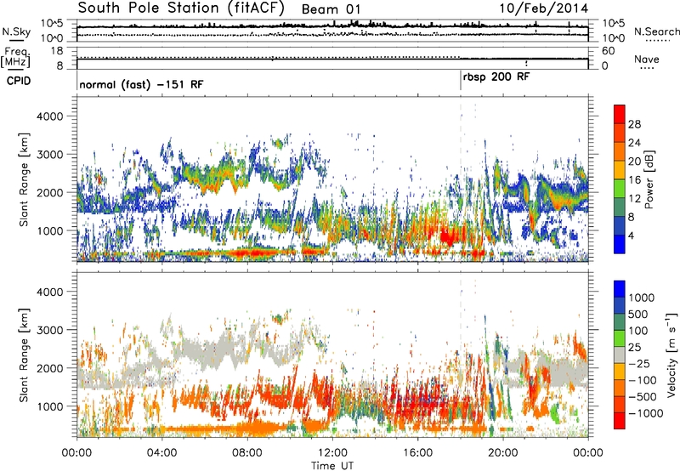Click the '20:00' time axis tick label
Viewport: 680px width, 471px height.
(503, 453)
